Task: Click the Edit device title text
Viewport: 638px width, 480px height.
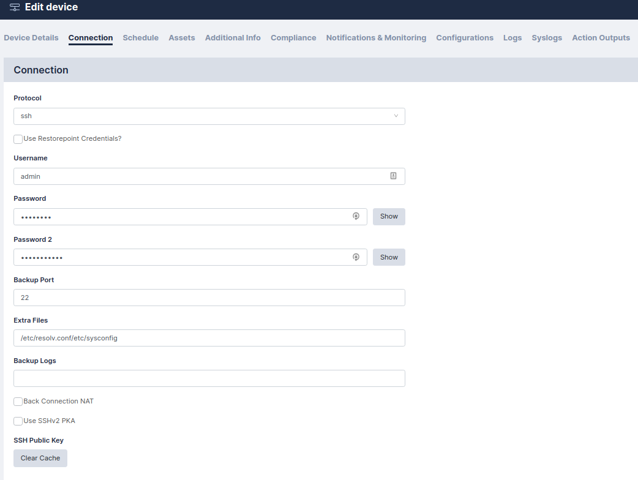Action: coord(51,7)
